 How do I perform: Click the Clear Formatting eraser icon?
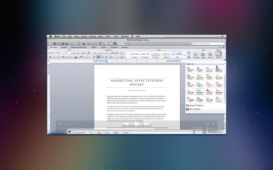[89, 53]
